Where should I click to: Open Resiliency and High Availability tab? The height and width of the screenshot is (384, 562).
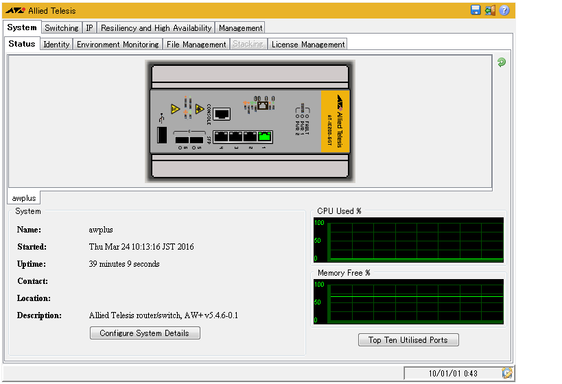pyautogui.click(x=156, y=28)
